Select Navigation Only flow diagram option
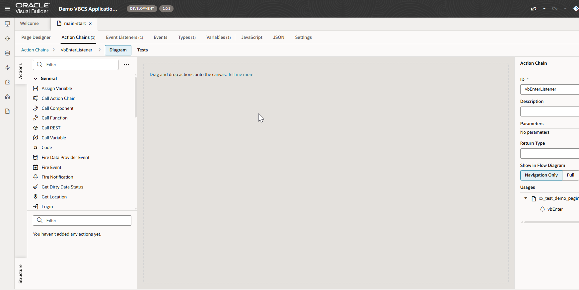This screenshot has width=579, height=290. [x=541, y=175]
